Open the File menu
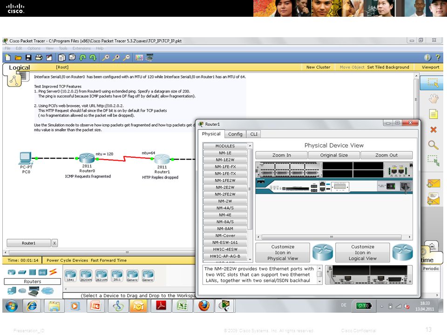The height and width of the screenshot is (335, 447). pyautogui.click(x=8, y=48)
